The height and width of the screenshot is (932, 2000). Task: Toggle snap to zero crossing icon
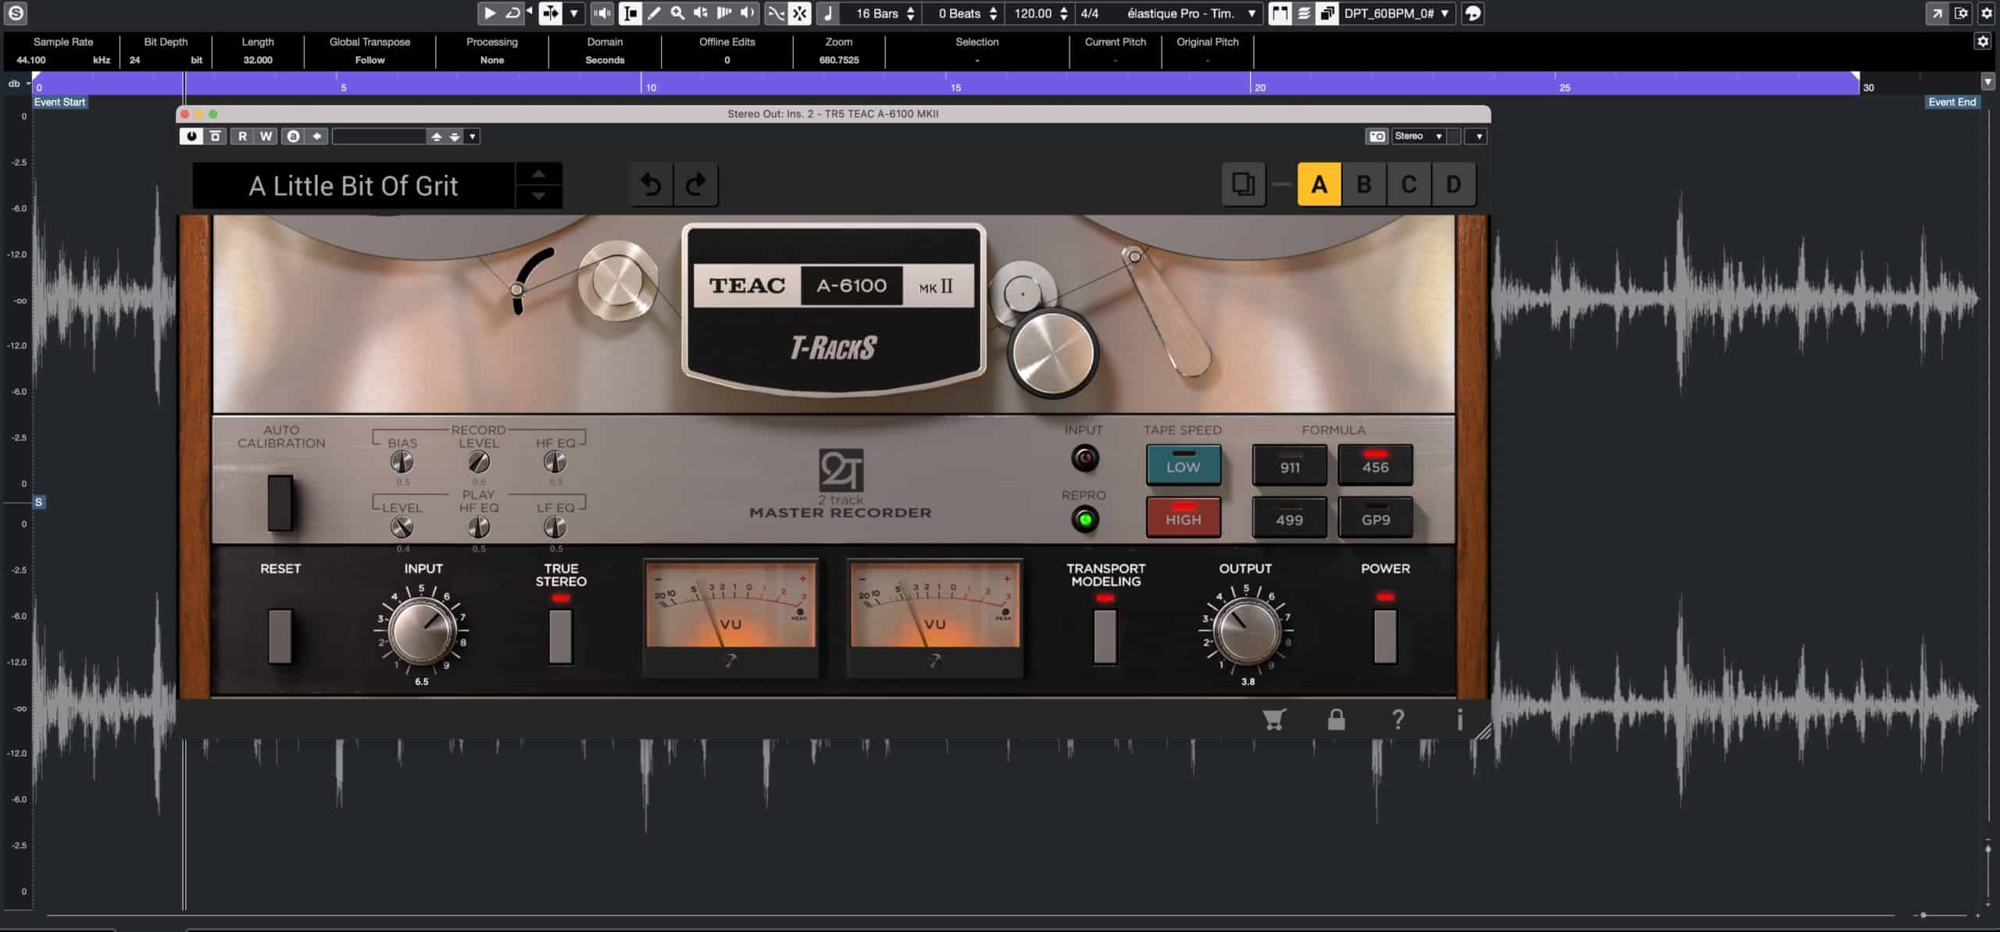pyautogui.click(x=776, y=13)
